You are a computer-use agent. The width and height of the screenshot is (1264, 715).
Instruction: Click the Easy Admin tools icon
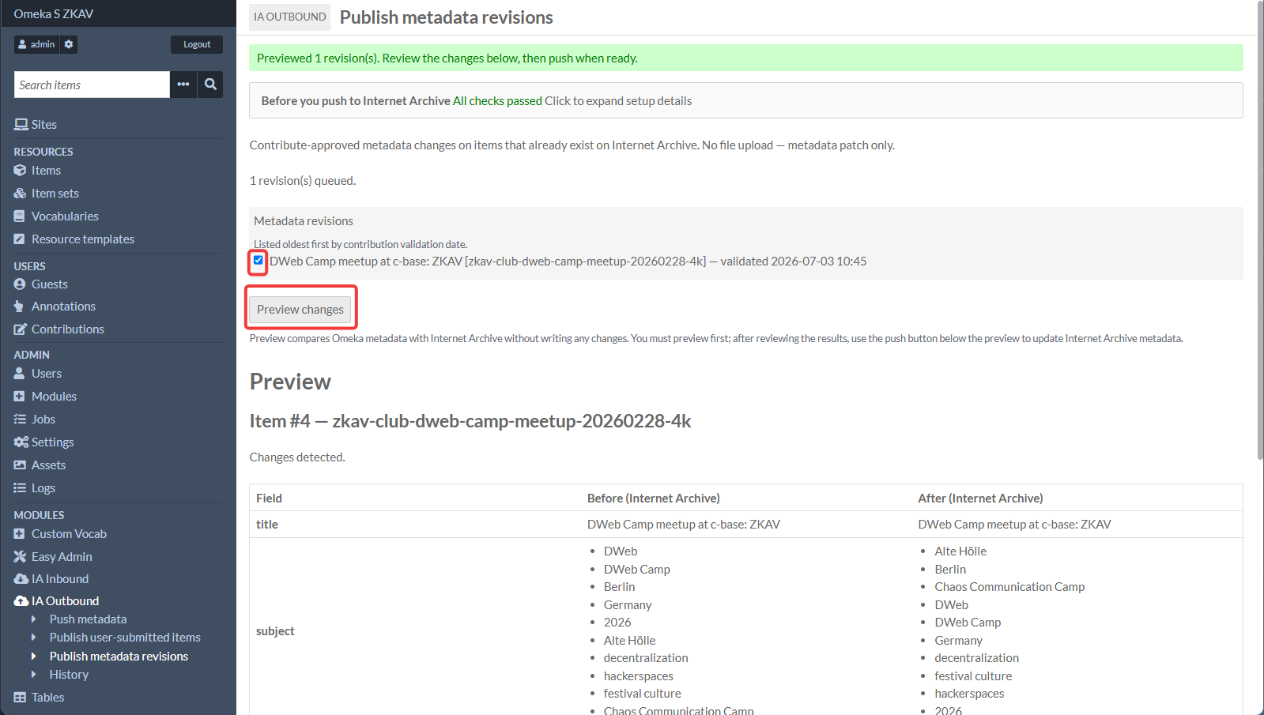point(21,556)
